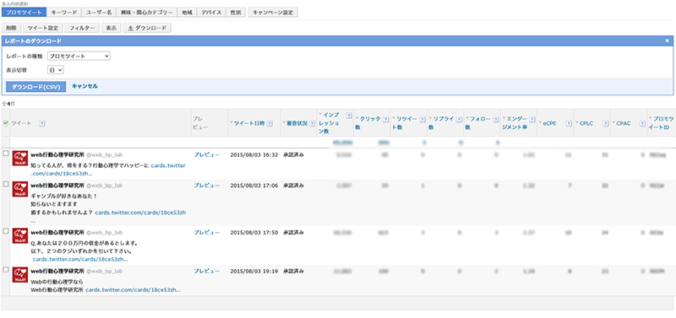
Task: Switch to the 地域 tab
Action: 187,13
